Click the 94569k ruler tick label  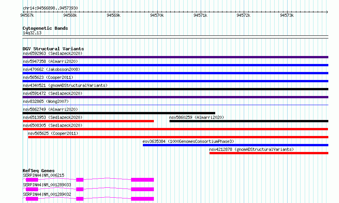tap(114, 15)
